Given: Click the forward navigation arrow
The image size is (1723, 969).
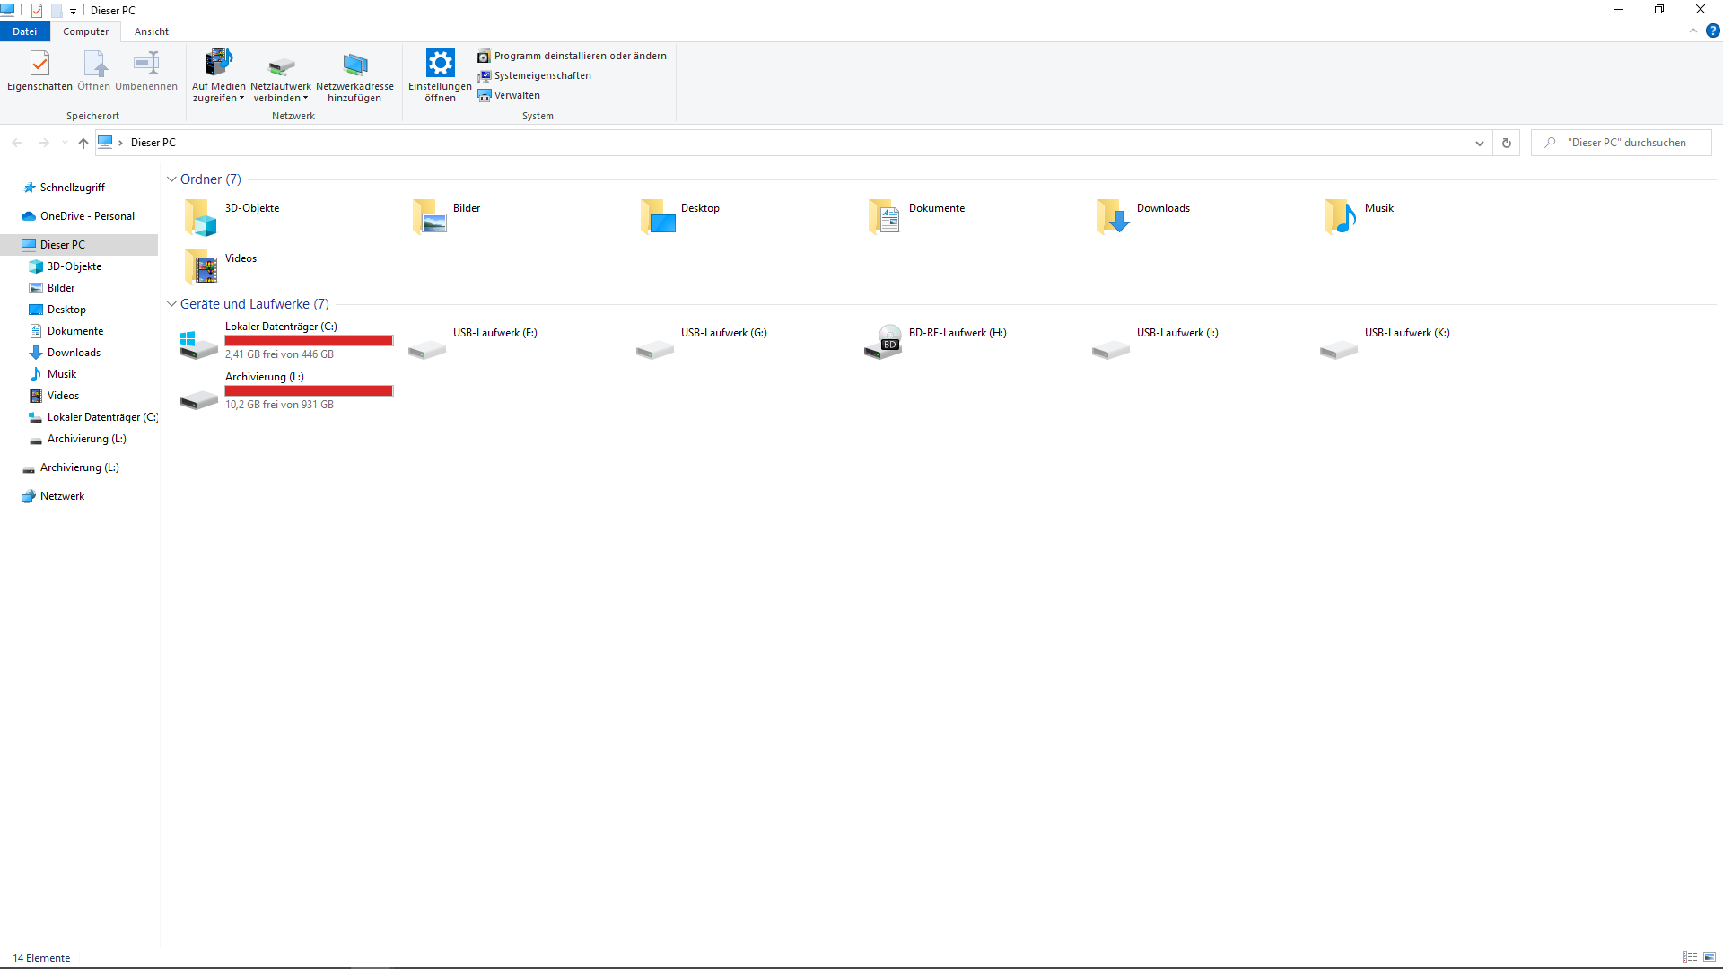Looking at the screenshot, I should point(43,143).
